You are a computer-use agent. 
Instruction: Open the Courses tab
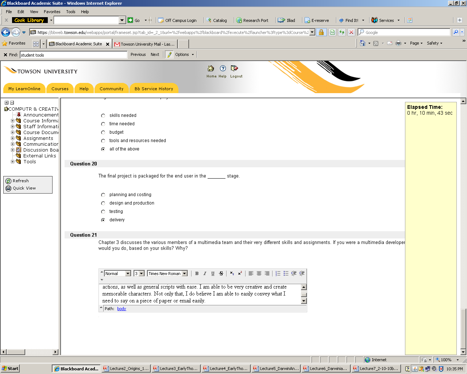pyautogui.click(x=60, y=89)
